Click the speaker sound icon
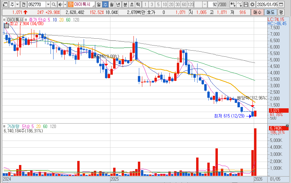The height and width of the screenshot is (183, 291). point(60,4)
